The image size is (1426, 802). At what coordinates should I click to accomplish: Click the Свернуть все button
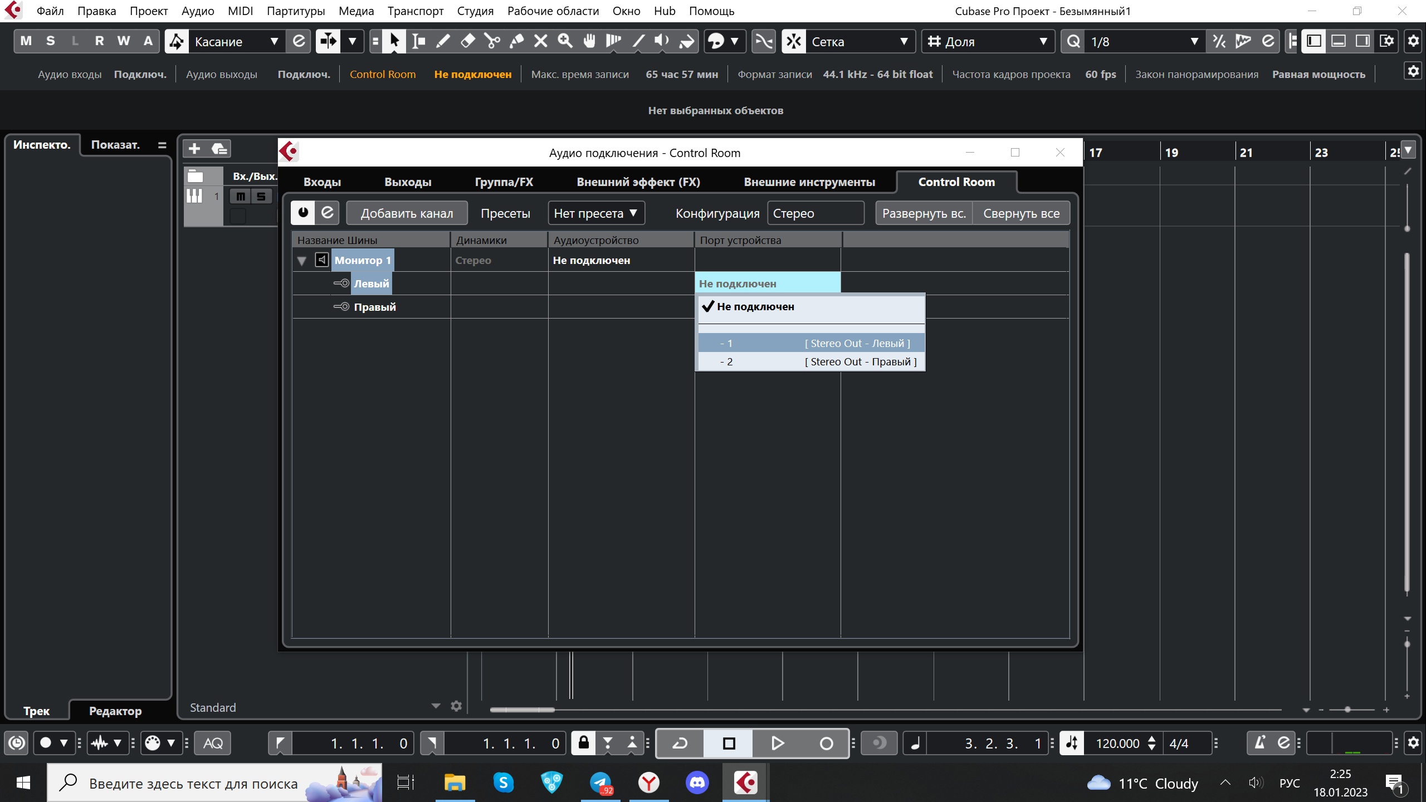pos(1021,213)
